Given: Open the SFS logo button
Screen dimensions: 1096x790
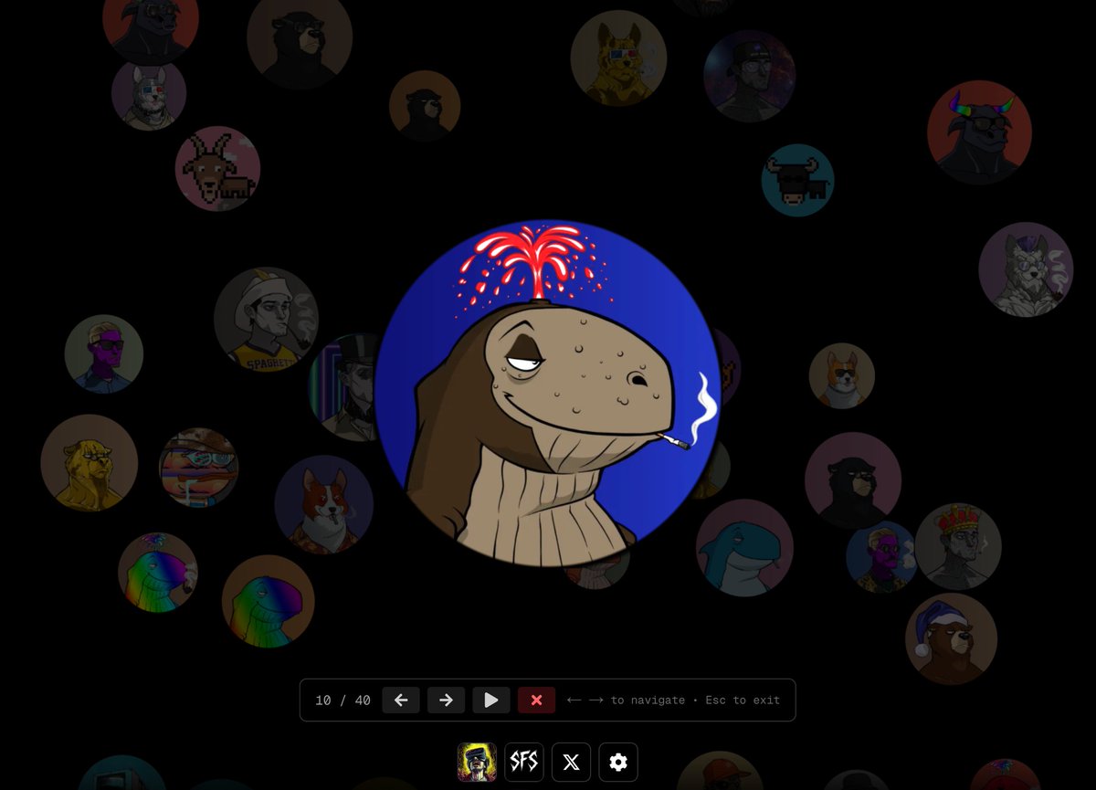Looking at the screenshot, I should pos(524,762).
